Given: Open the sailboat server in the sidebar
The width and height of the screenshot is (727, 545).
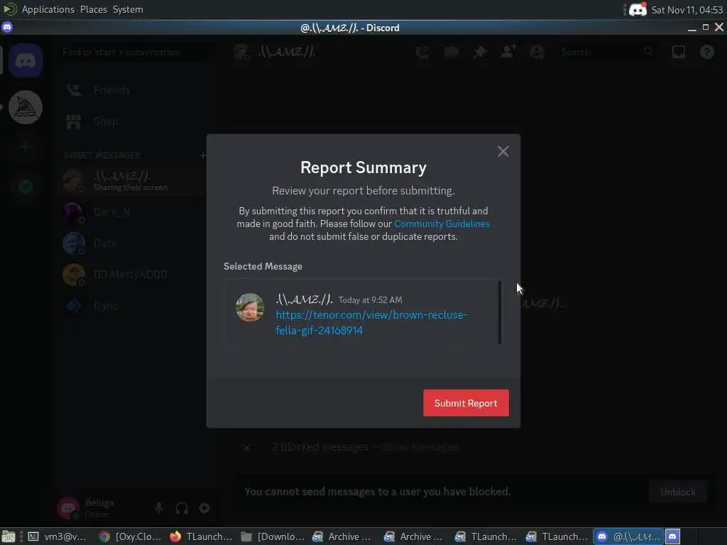Looking at the screenshot, I should (x=26, y=108).
